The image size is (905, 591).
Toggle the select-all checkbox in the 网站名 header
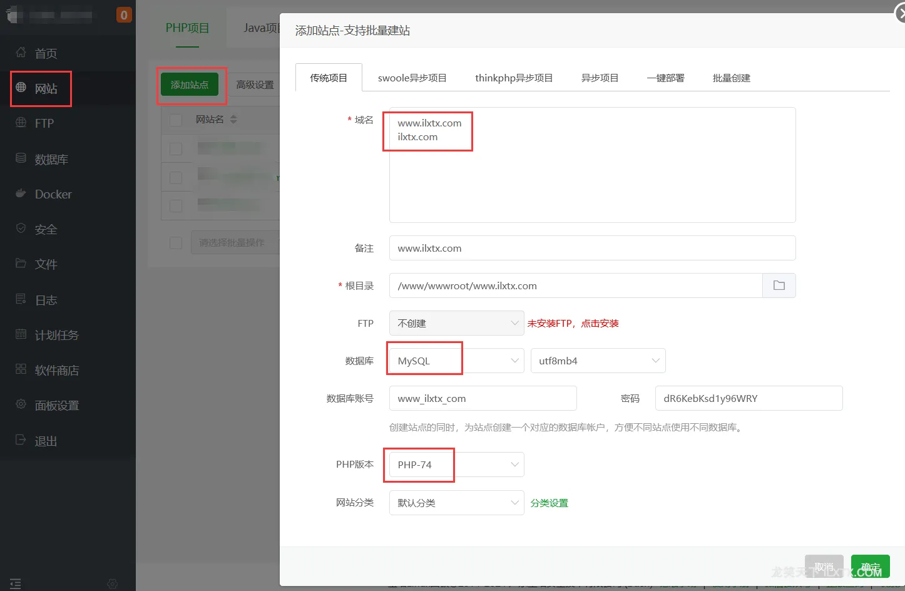coord(176,120)
